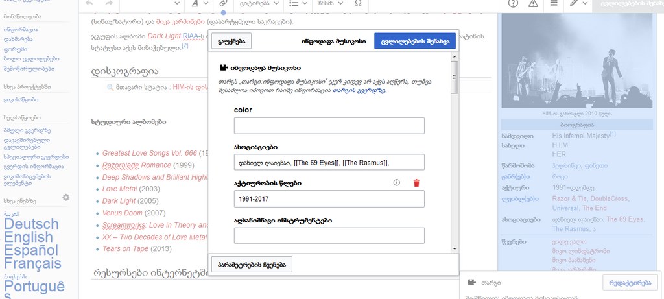Image resolution: width=664 pixels, height=299 pixels.
Task: Open Venus Doom album link
Action: pyautogui.click(x=123, y=213)
